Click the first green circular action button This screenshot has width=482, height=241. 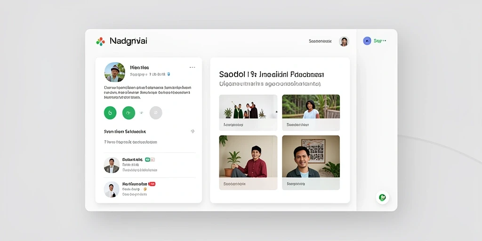point(110,113)
